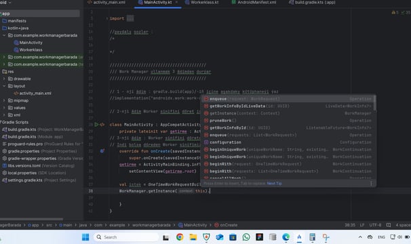Image resolution: width=411 pixels, height=244 pixels.
Task: Open Google Chrome from the taskbar
Action: pyautogui.click(x=180, y=237)
